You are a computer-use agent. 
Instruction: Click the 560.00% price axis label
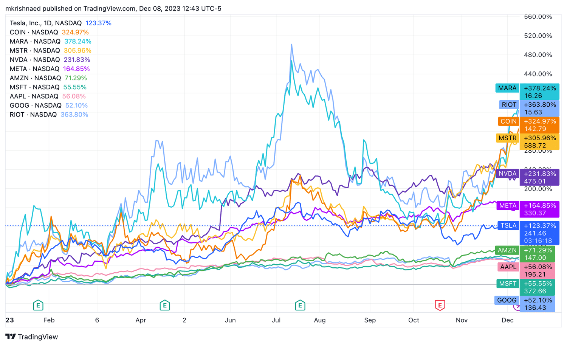point(538,17)
